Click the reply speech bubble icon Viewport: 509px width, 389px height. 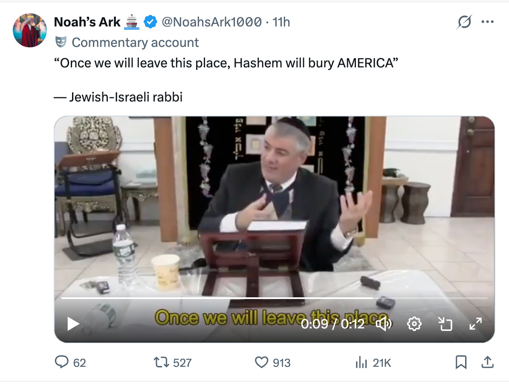pos(62,362)
